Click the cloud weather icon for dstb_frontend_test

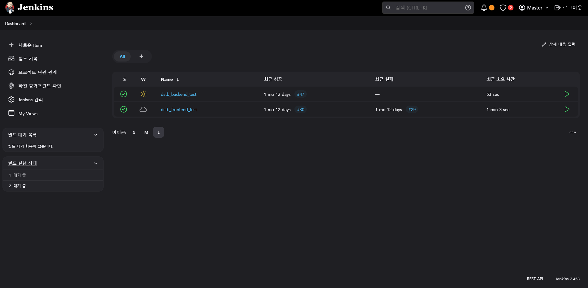[x=143, y=109]
